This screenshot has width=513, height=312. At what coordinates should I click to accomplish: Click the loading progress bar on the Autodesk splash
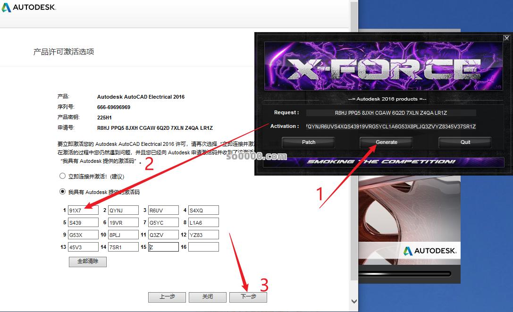pyautogui.click(x=405, y=274)
